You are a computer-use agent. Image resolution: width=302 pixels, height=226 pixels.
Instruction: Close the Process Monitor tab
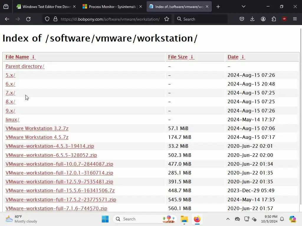coord(141,7)
